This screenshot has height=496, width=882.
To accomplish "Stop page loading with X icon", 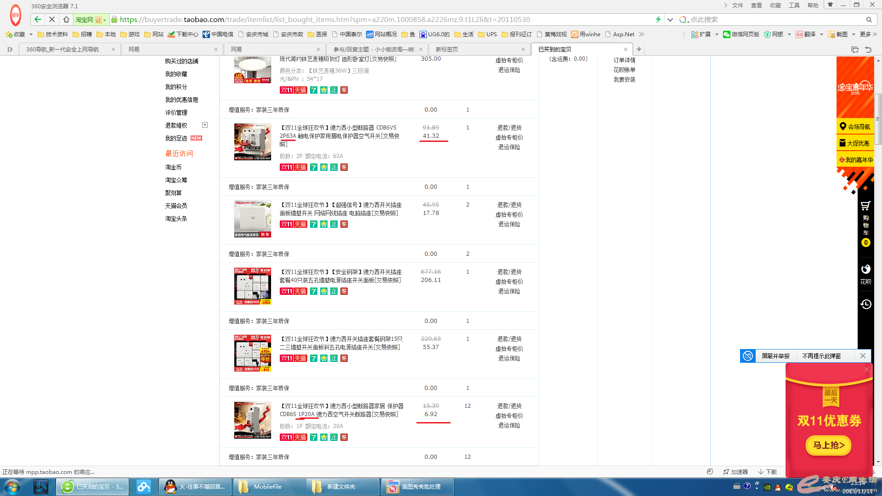I will (x=52, y=19).
